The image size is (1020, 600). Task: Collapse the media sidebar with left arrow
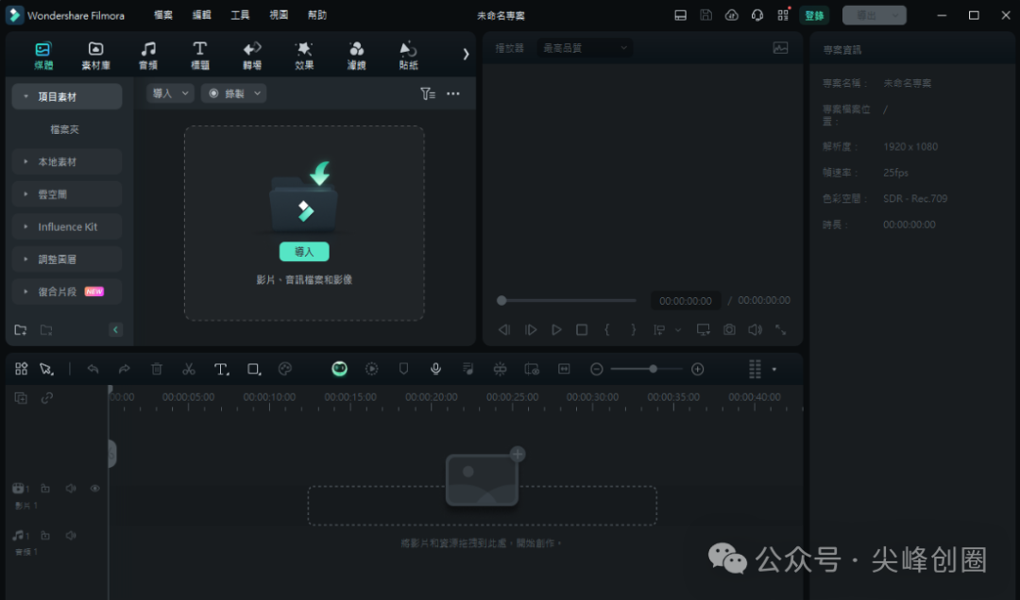pos(115,329)
